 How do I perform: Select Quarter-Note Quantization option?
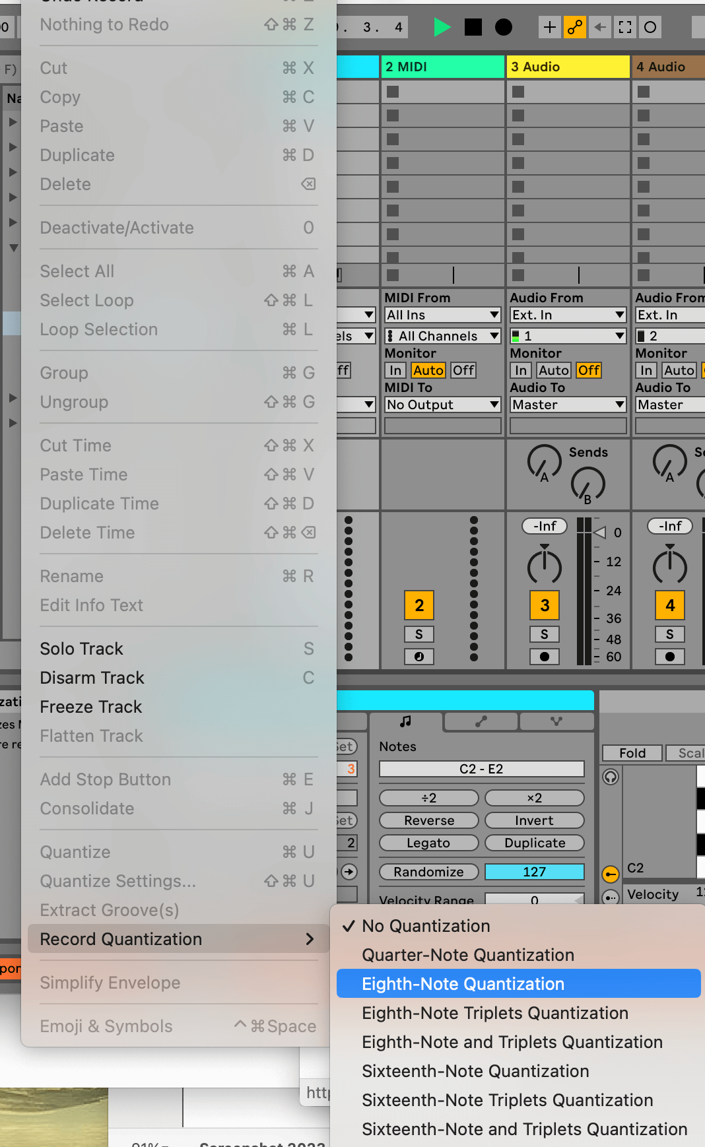[x=518, y=955]
